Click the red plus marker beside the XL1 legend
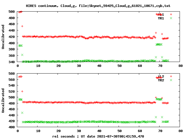 [x=171, y=14]
